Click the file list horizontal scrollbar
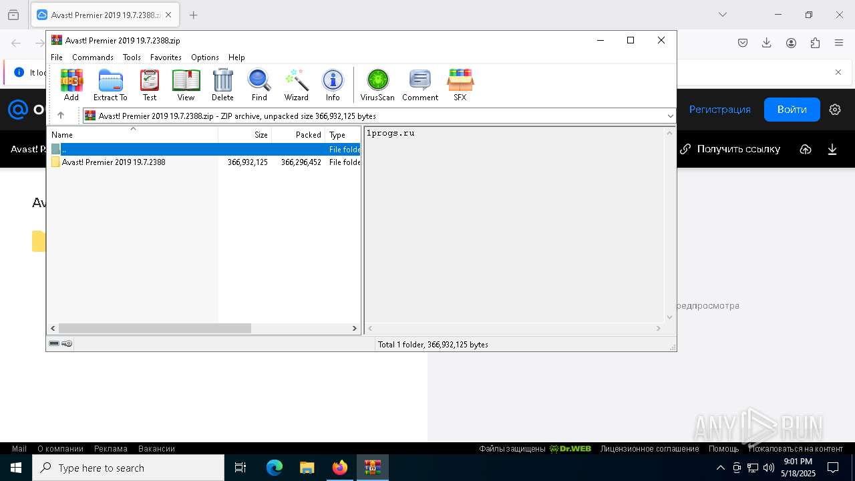This screenshot has height=481, width=855. coord(154,328)
